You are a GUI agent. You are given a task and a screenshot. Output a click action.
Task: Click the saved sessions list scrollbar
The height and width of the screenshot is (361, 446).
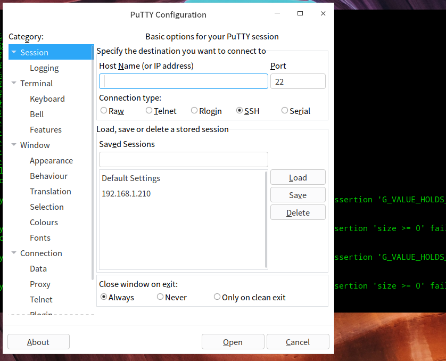266,219
